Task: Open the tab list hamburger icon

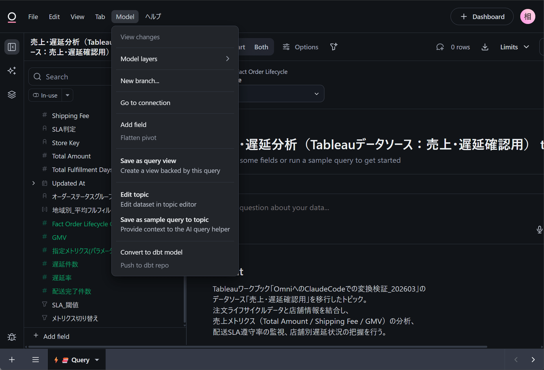Action: click(36, 360)
